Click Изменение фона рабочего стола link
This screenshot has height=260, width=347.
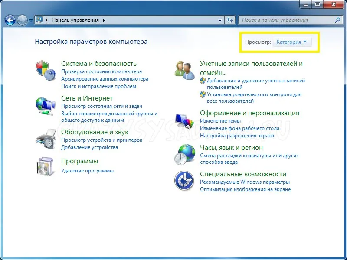(x=239, y=128)
